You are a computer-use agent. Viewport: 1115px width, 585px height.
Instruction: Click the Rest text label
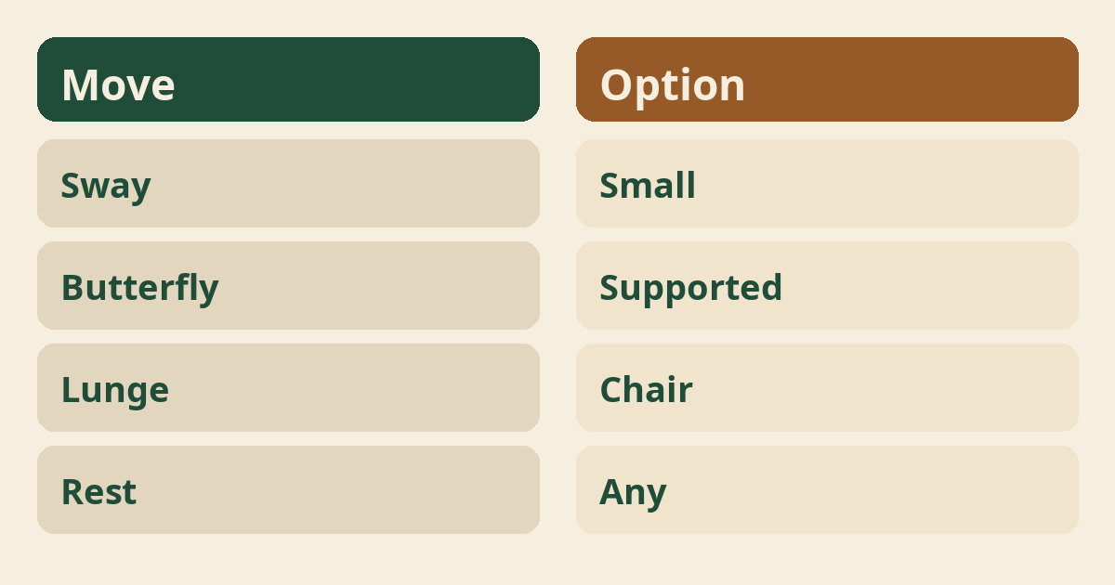pyautogui.click(x=99, y=492)
